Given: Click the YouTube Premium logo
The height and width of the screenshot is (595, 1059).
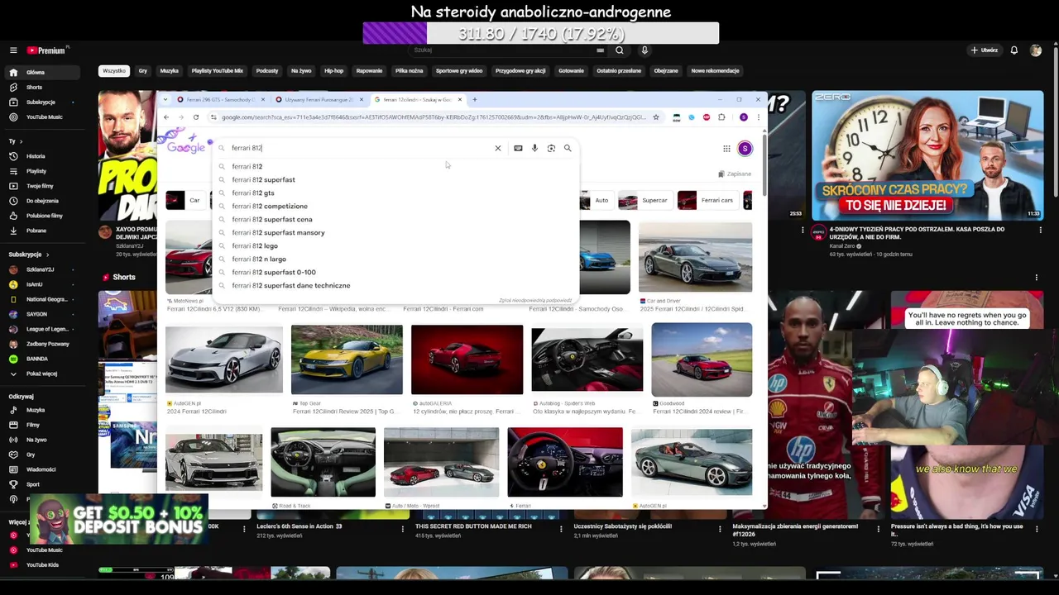Looking at the screenshot, I should pos(46,50).
